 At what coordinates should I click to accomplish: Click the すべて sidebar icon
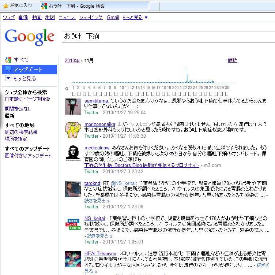pos(8,60)
